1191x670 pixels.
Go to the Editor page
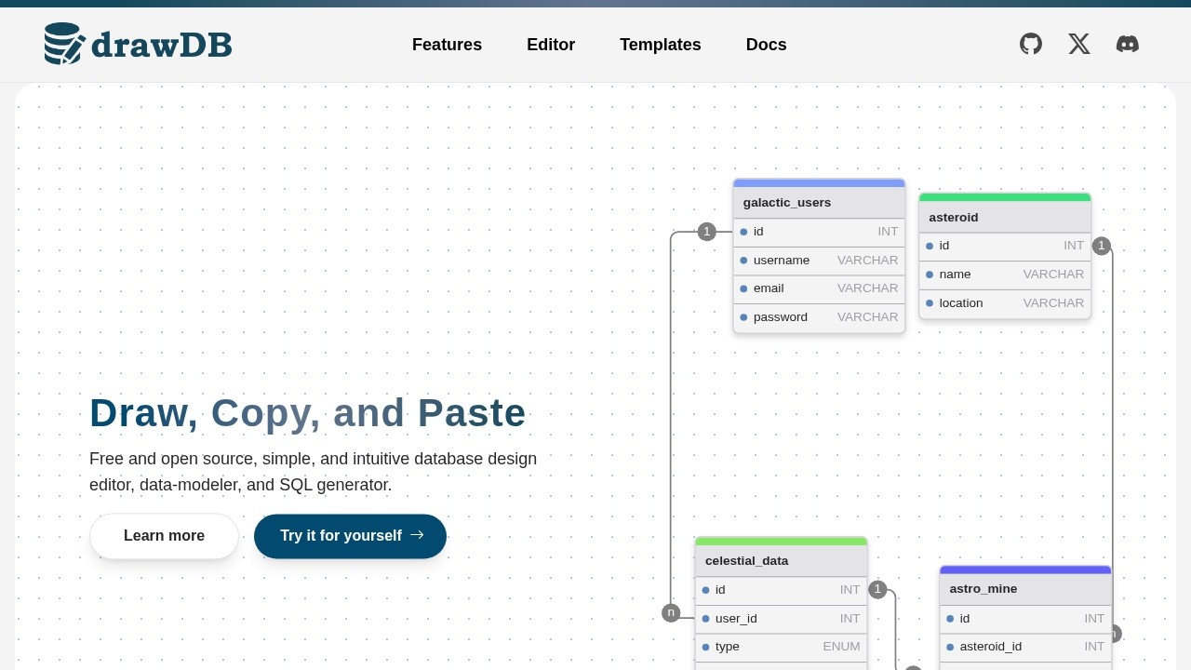pos(551,45)
